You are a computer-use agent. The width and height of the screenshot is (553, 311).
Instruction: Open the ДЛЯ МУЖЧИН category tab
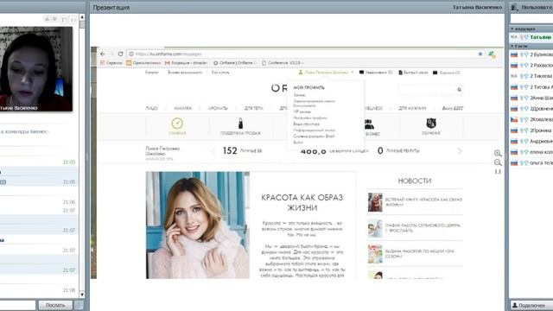click(412, 108)
